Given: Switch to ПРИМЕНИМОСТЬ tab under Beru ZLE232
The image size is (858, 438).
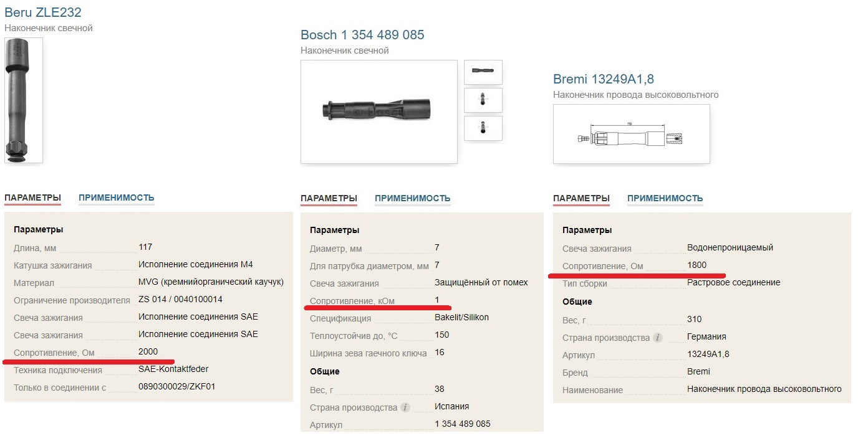Looking at the screenshot, I should point(116,198).
